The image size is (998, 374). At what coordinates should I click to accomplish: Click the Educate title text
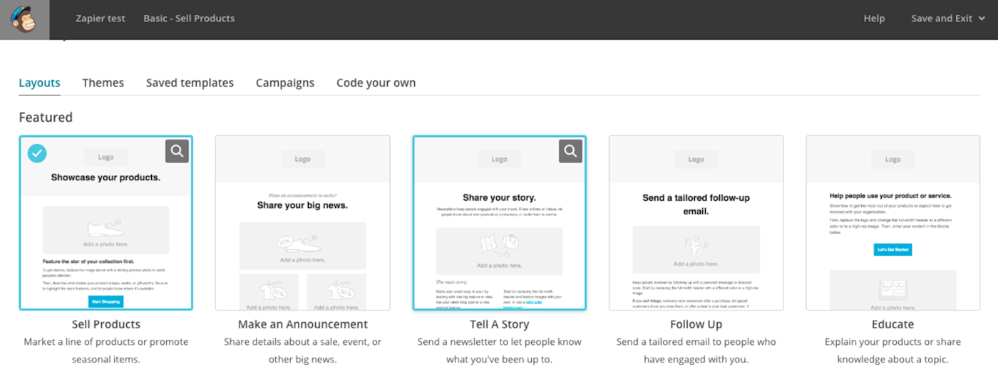coord(892,324)
